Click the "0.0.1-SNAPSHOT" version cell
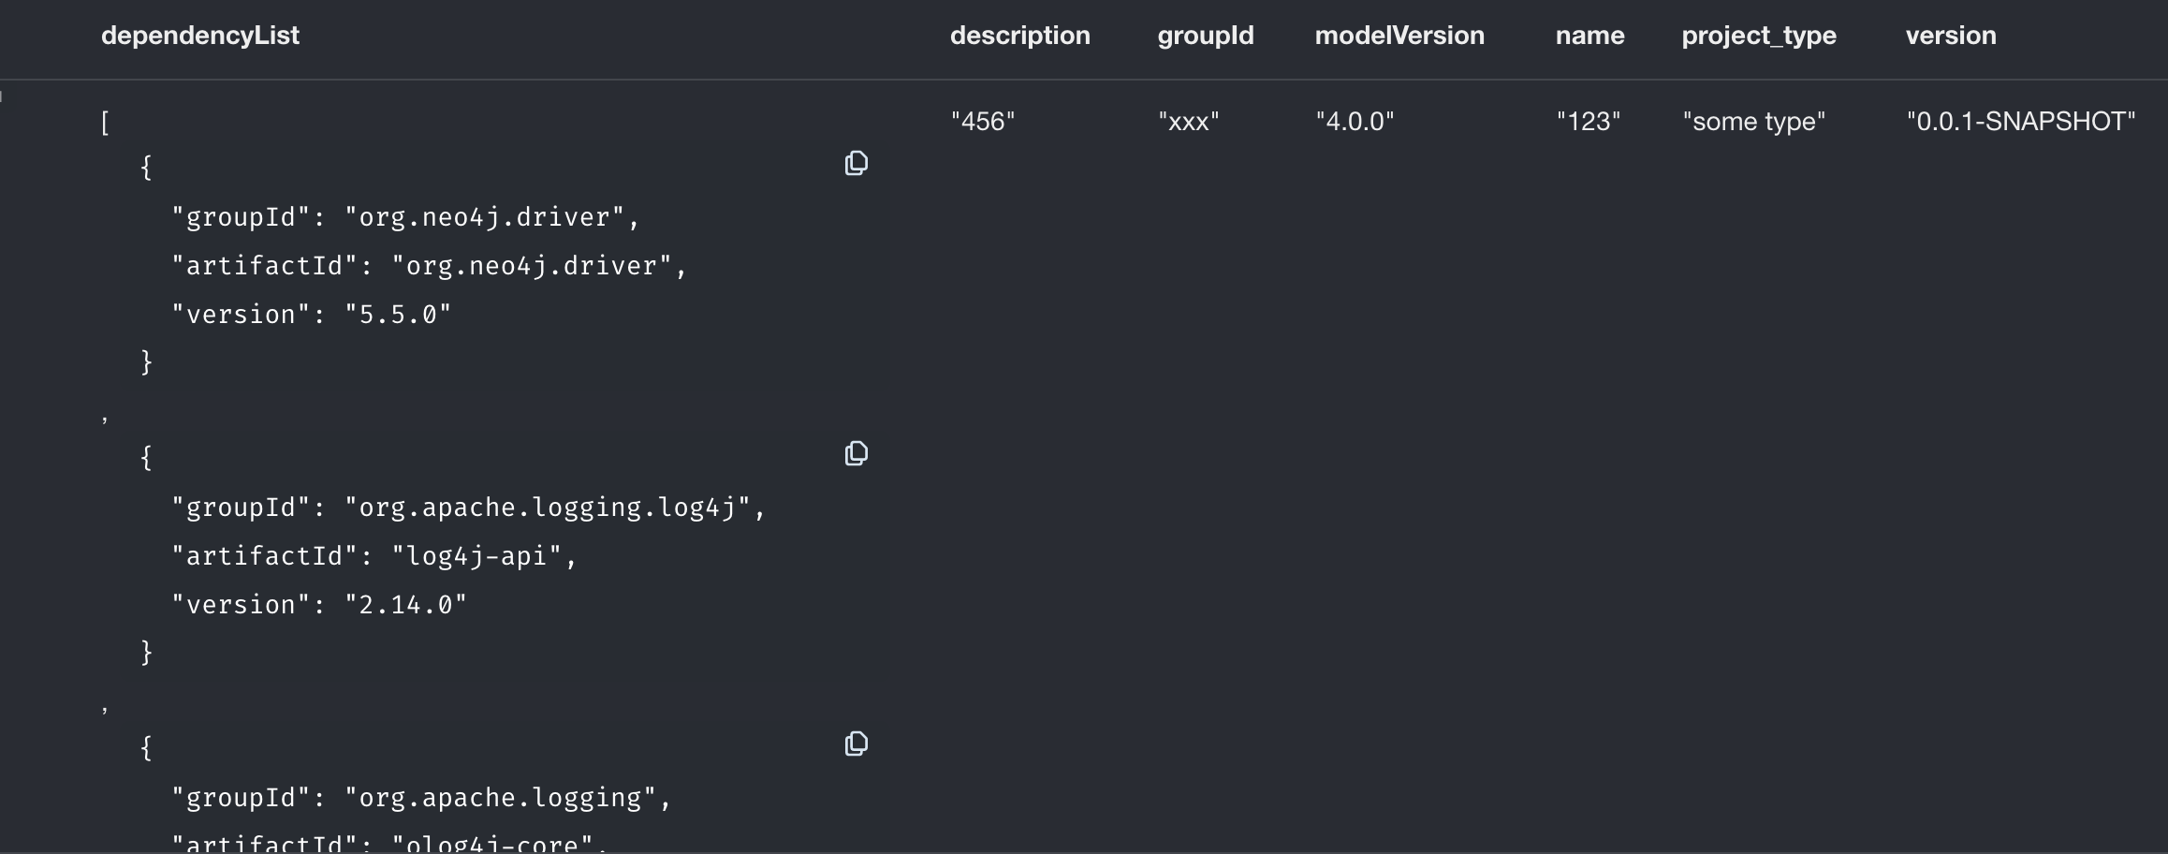The width and height of the screenshot is (2168, 854). [x=2021, y=122]
